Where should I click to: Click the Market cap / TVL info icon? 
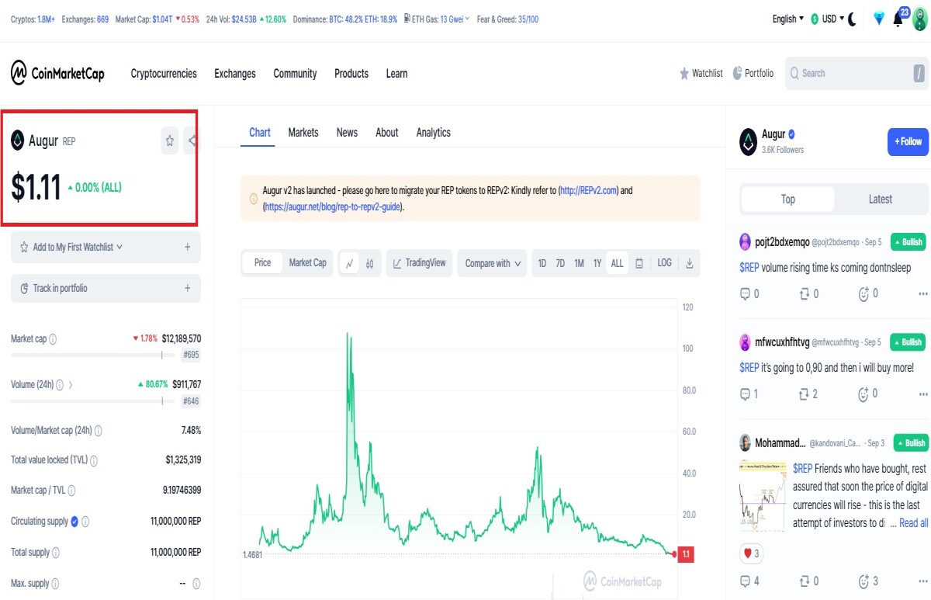72,491
